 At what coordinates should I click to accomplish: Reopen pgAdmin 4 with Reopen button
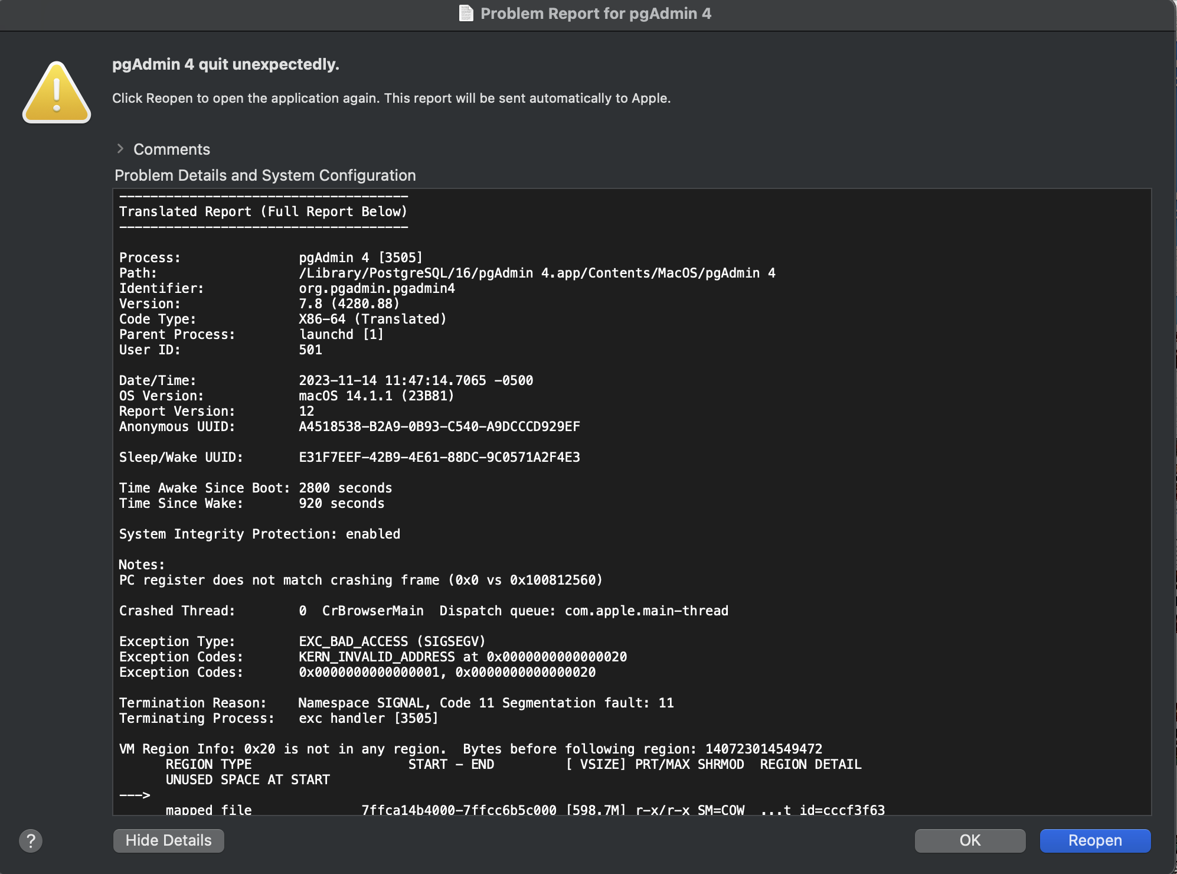[x=1094, y=840]
